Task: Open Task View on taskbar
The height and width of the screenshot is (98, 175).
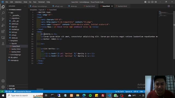Action: [x=46, y=96]
